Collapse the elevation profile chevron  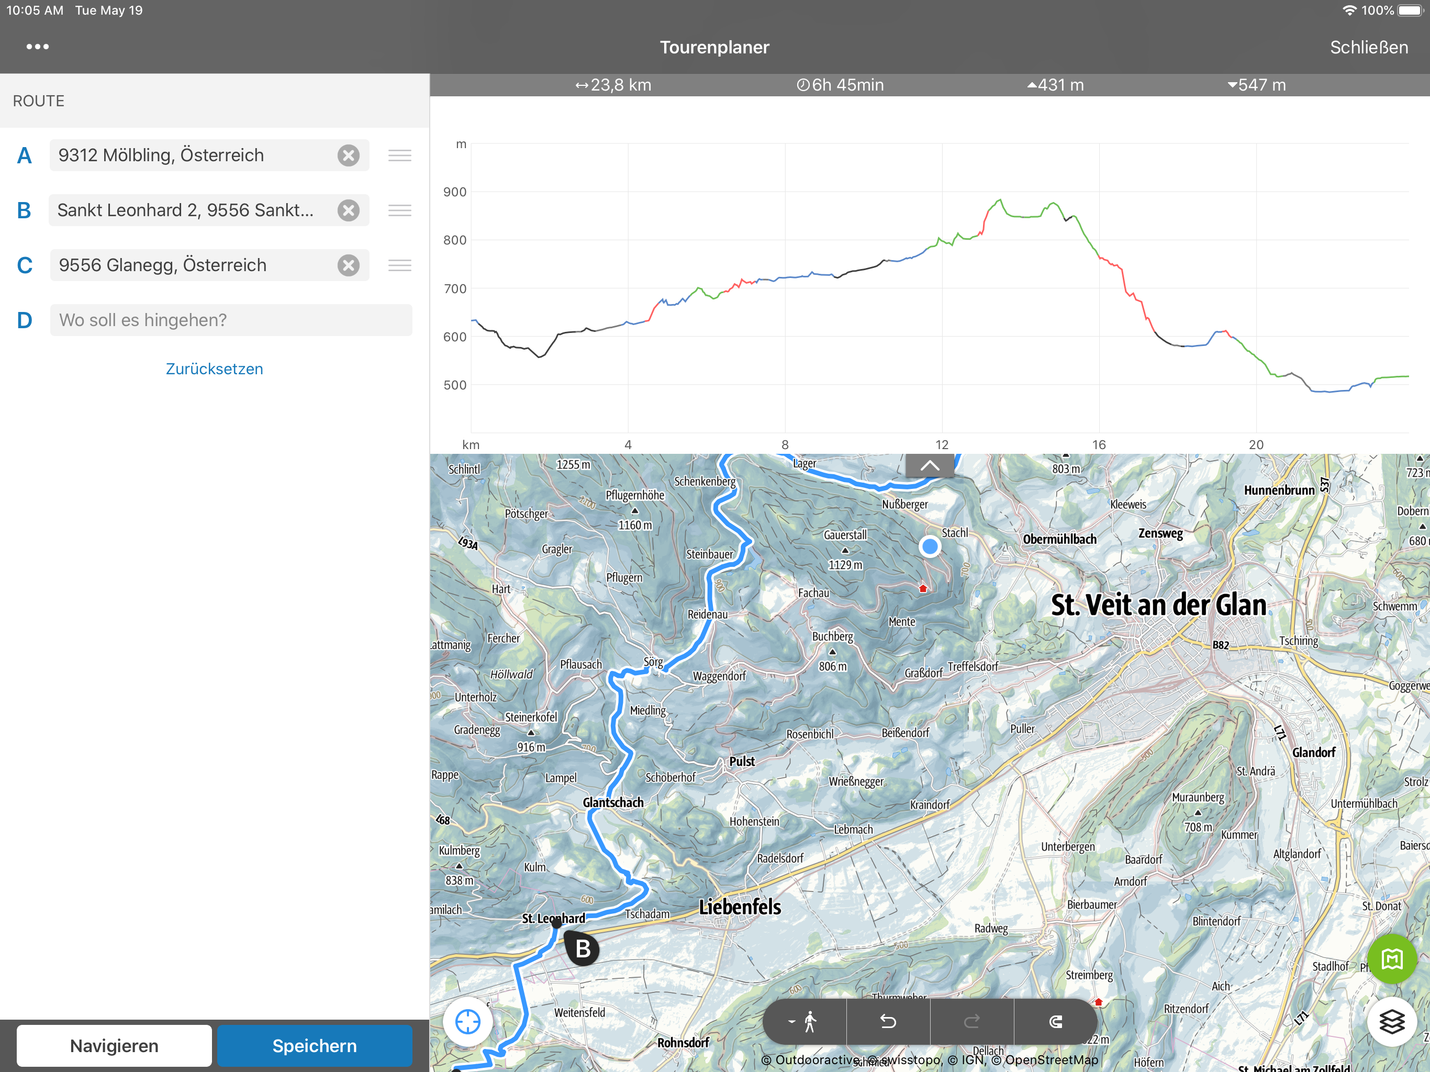pos(929,465)
